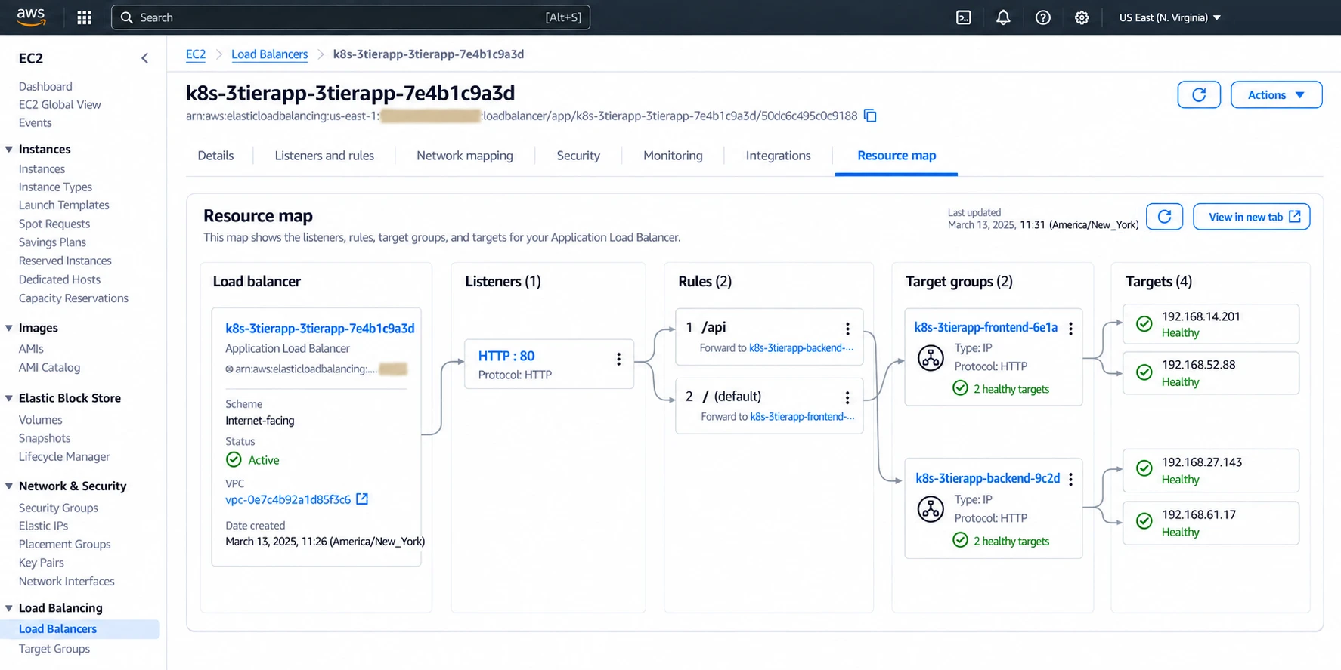Refresh the resource map

(x=1165, y=217)
